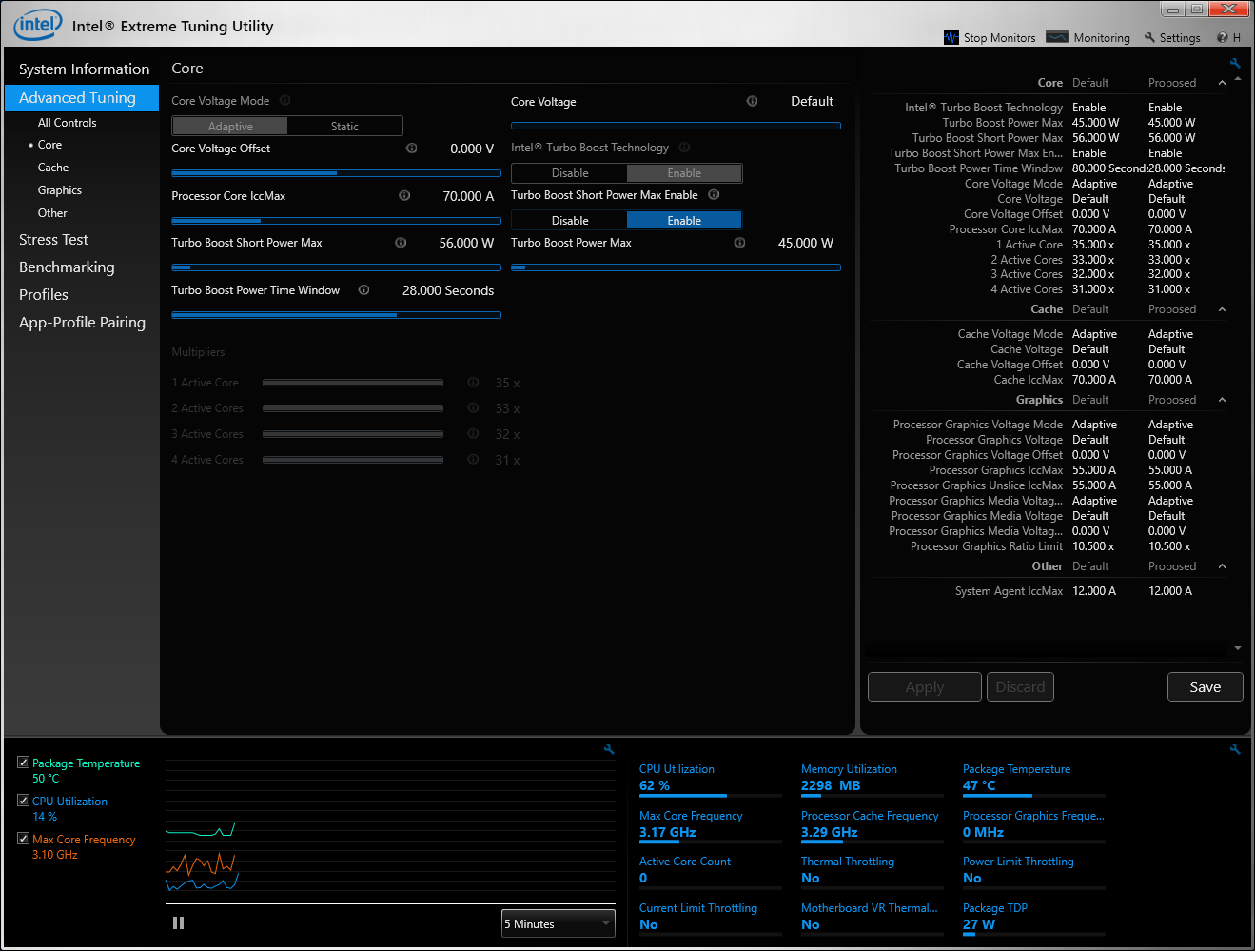Click the Stop Monitors waveform icon
Viewport: 1255px width, 951px height.
[x=951, y=37]
